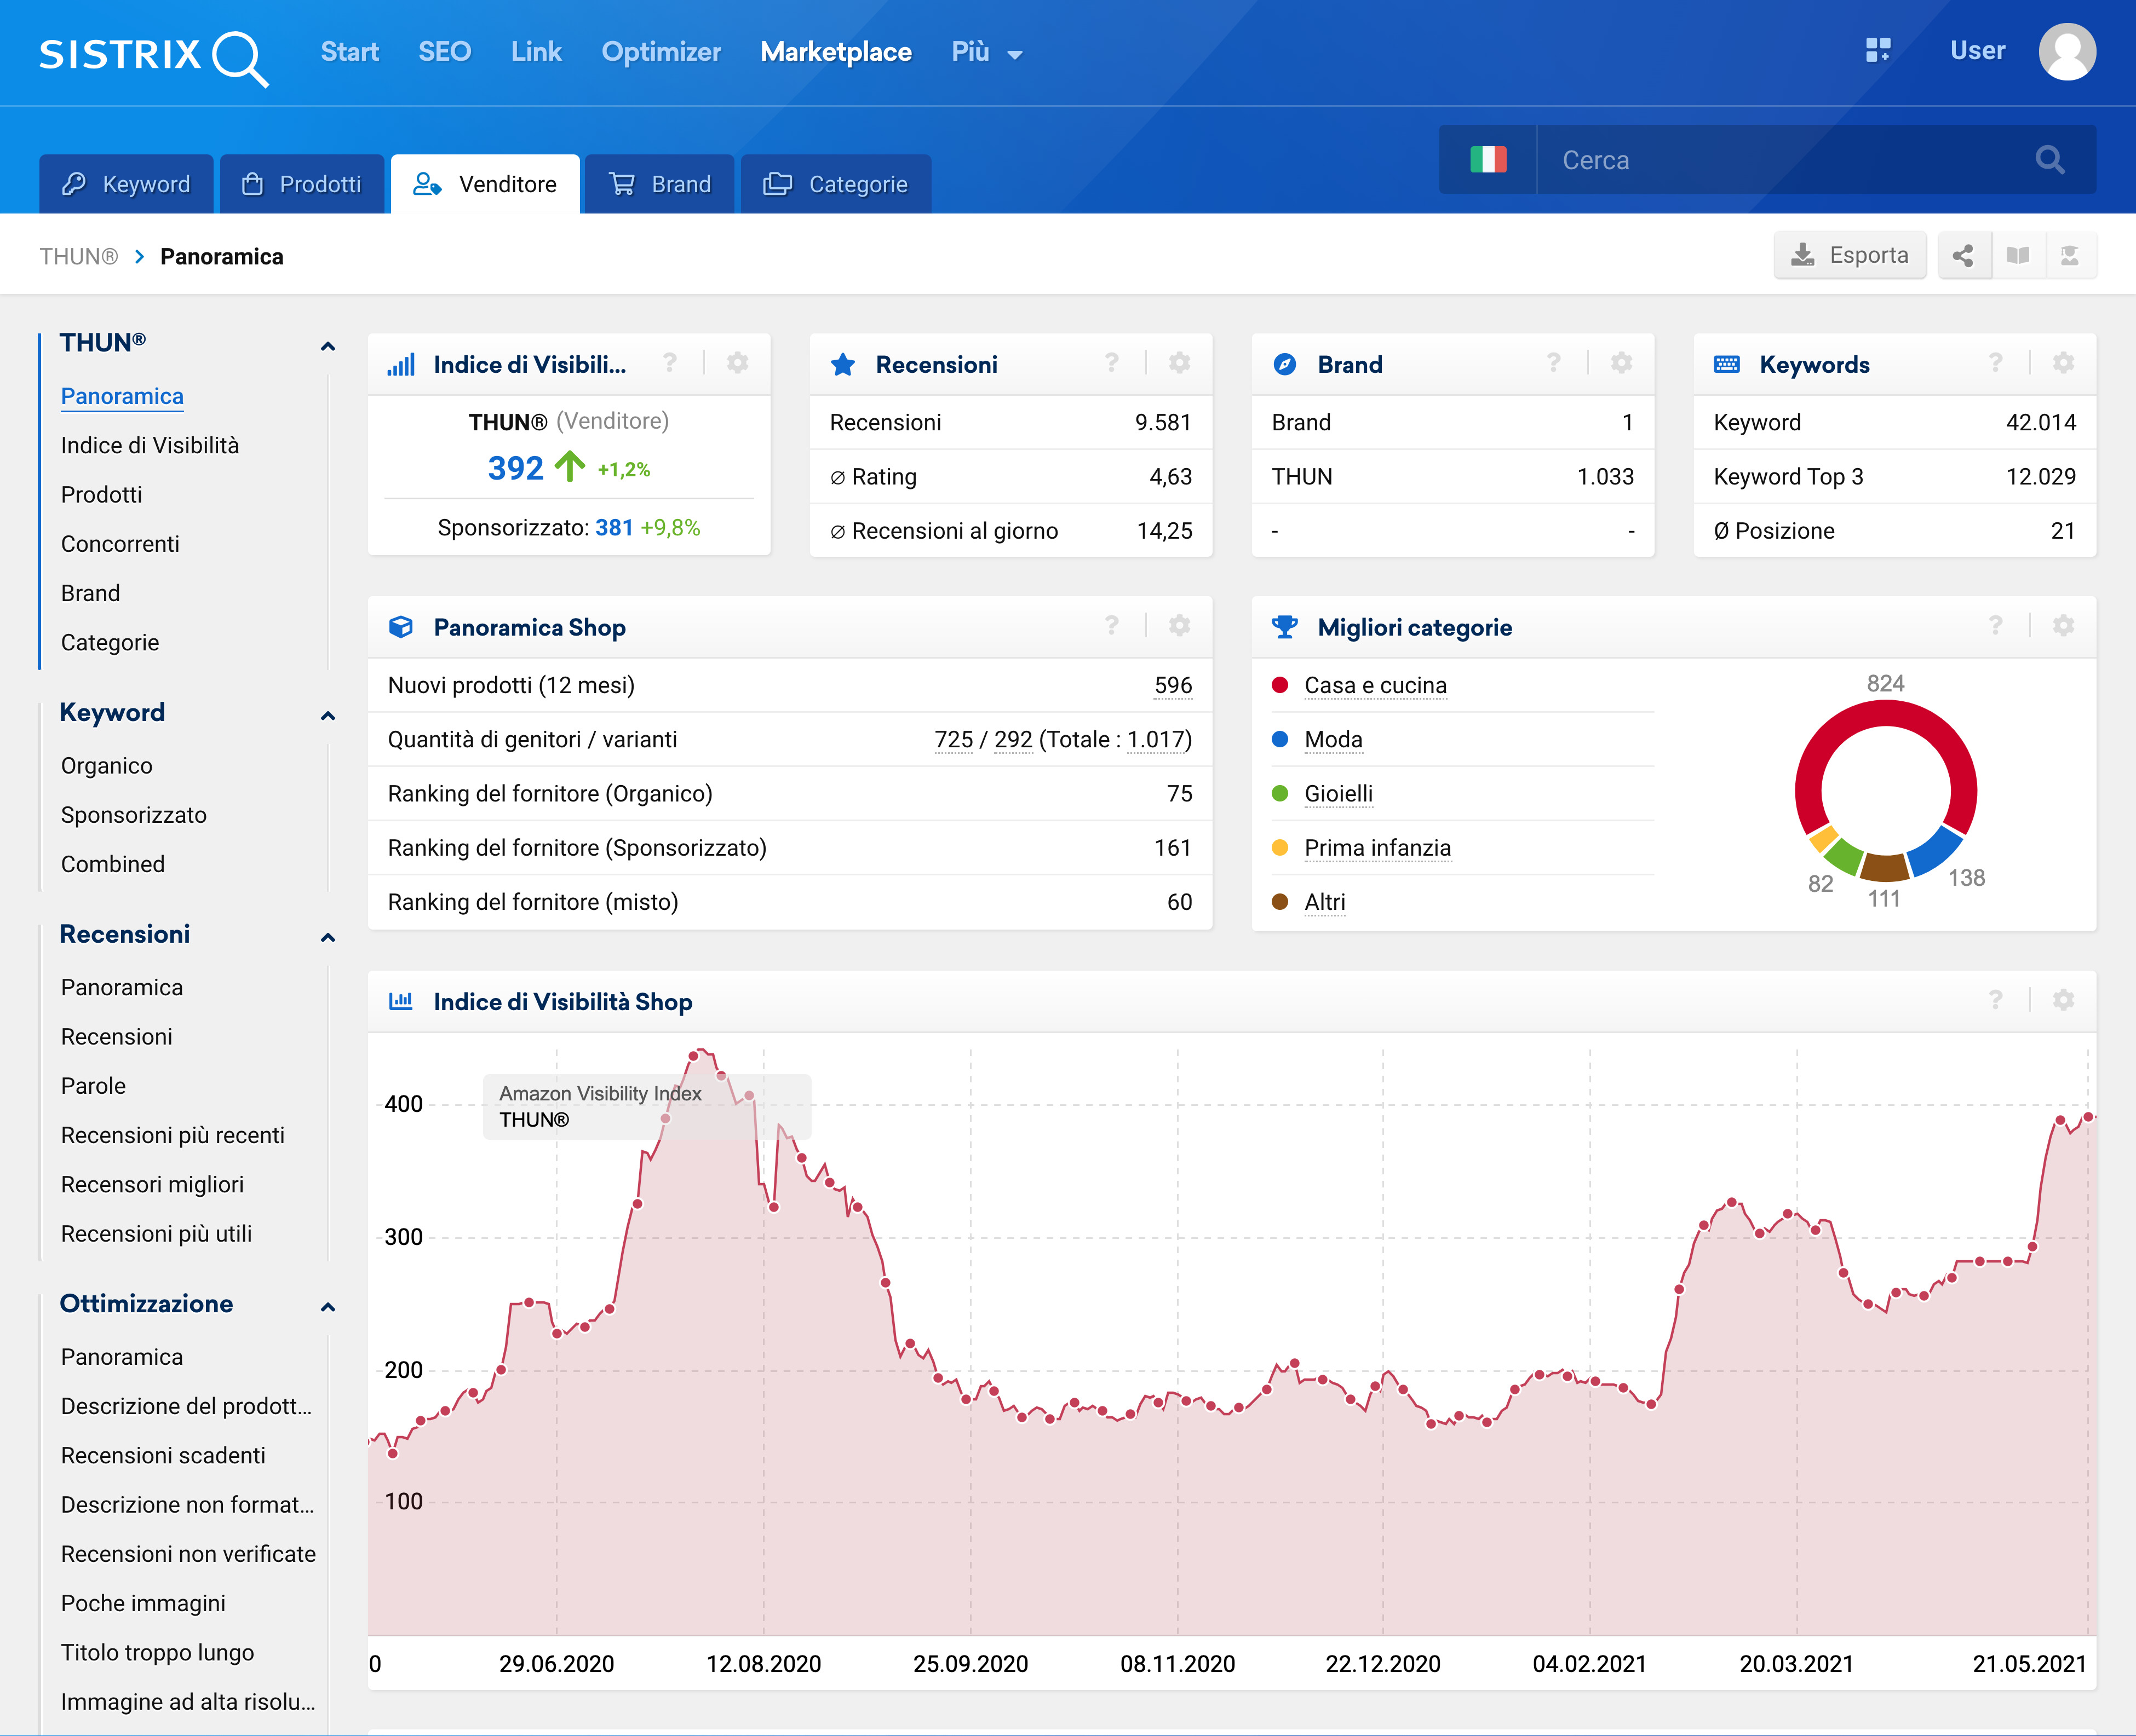
Task: Click the Esporta button
Action: click(1849, 256)
